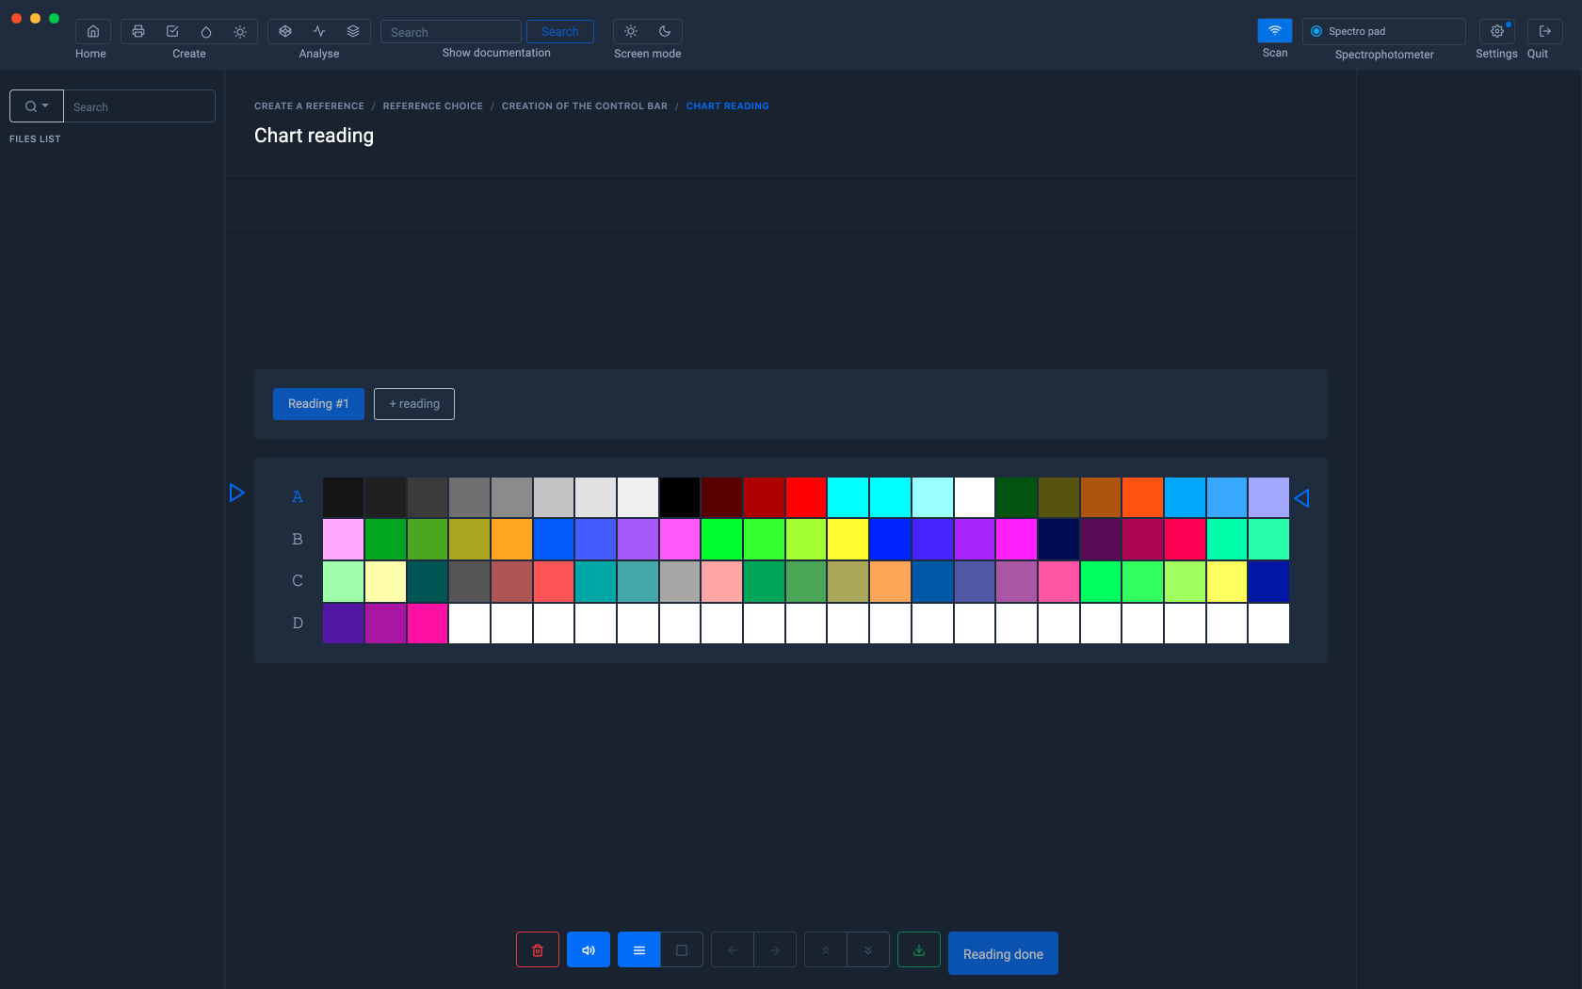This screenshot has width=1582, height=989.
Task: Click the ink droplet icon in the Create group
Action: tap(206, 31)
